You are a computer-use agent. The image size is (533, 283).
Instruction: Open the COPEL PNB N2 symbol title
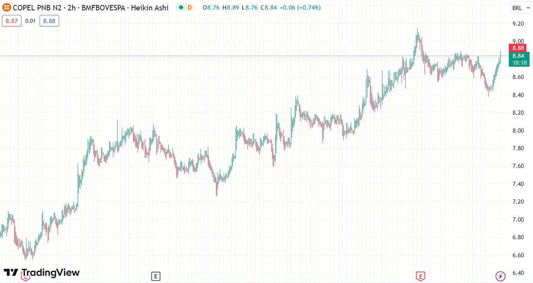pyautogui.click(x=37, y=7)
